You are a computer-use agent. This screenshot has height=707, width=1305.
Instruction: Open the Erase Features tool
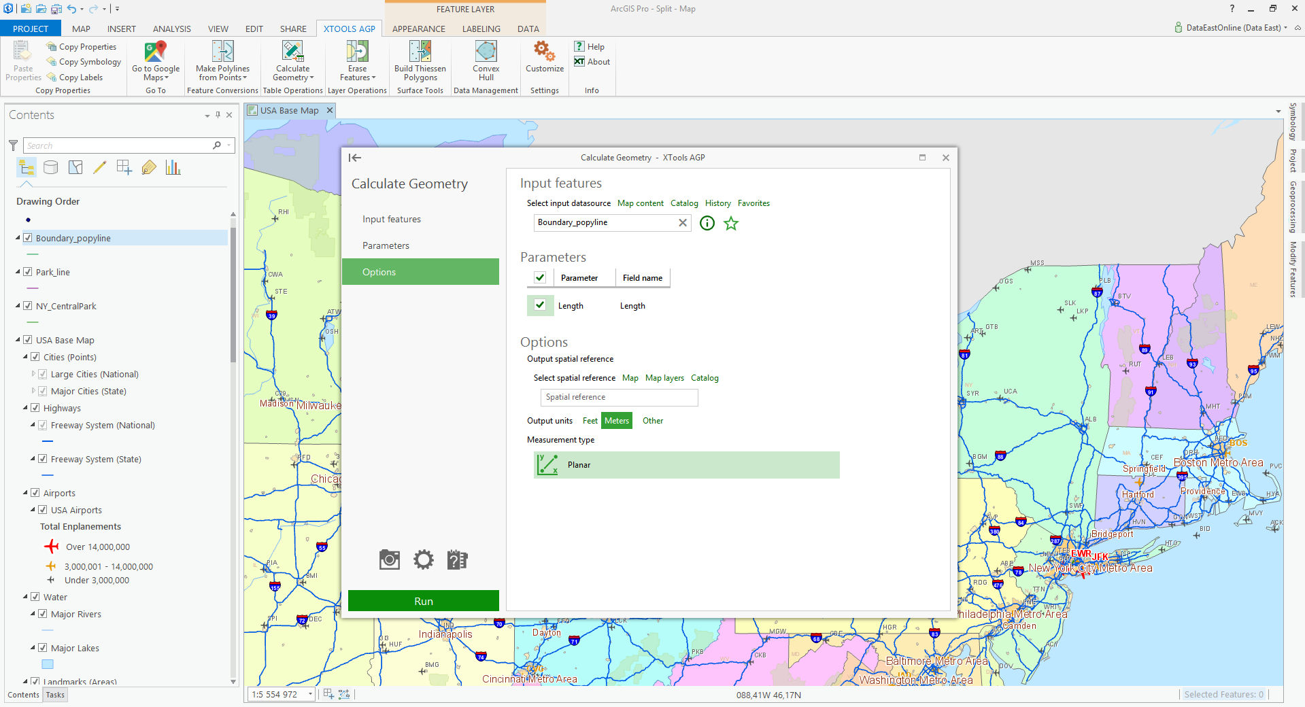pyautogui.click(x=357, y=61)
